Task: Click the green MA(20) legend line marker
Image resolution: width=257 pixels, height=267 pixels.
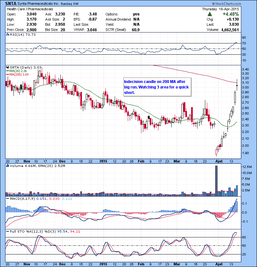Action: click(x=7, y=71)
